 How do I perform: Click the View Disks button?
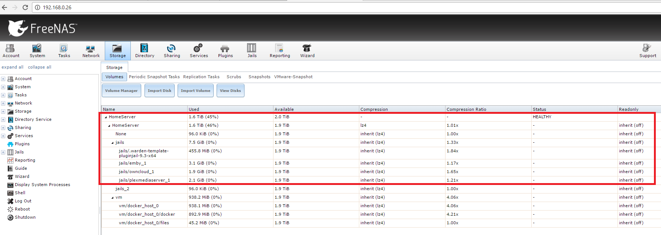pyautogui.click(x=230, y=90)
